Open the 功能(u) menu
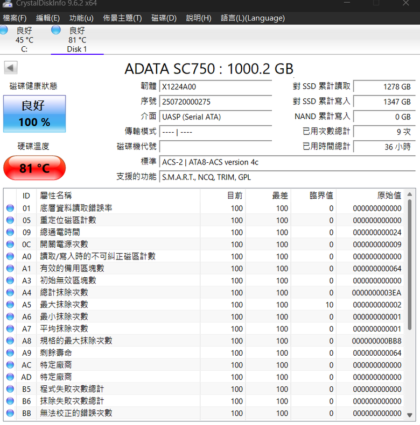 click(81, 18)
